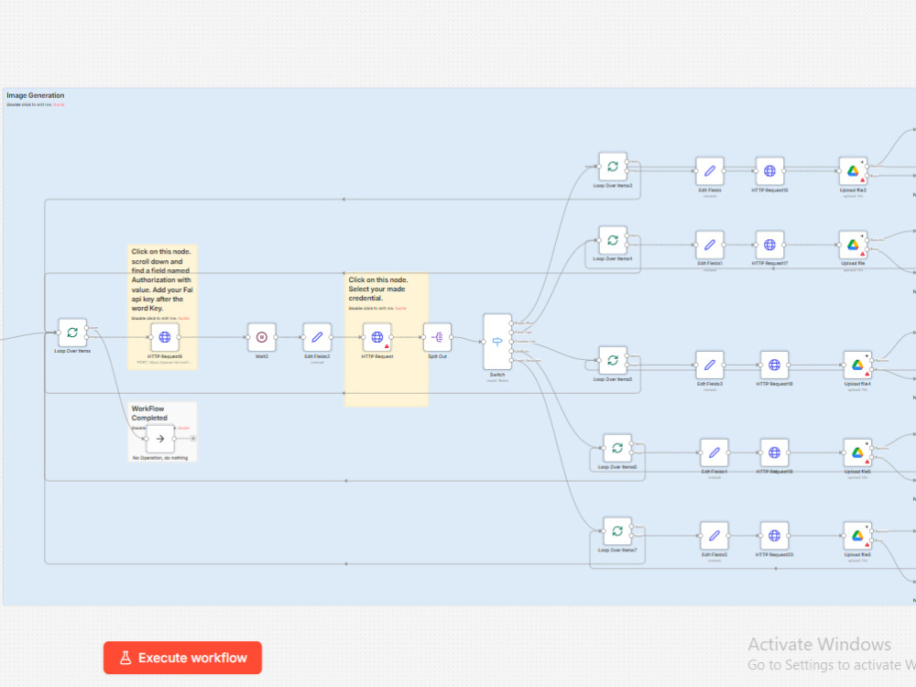Select the Wait2 pause node

coord(262,337)
